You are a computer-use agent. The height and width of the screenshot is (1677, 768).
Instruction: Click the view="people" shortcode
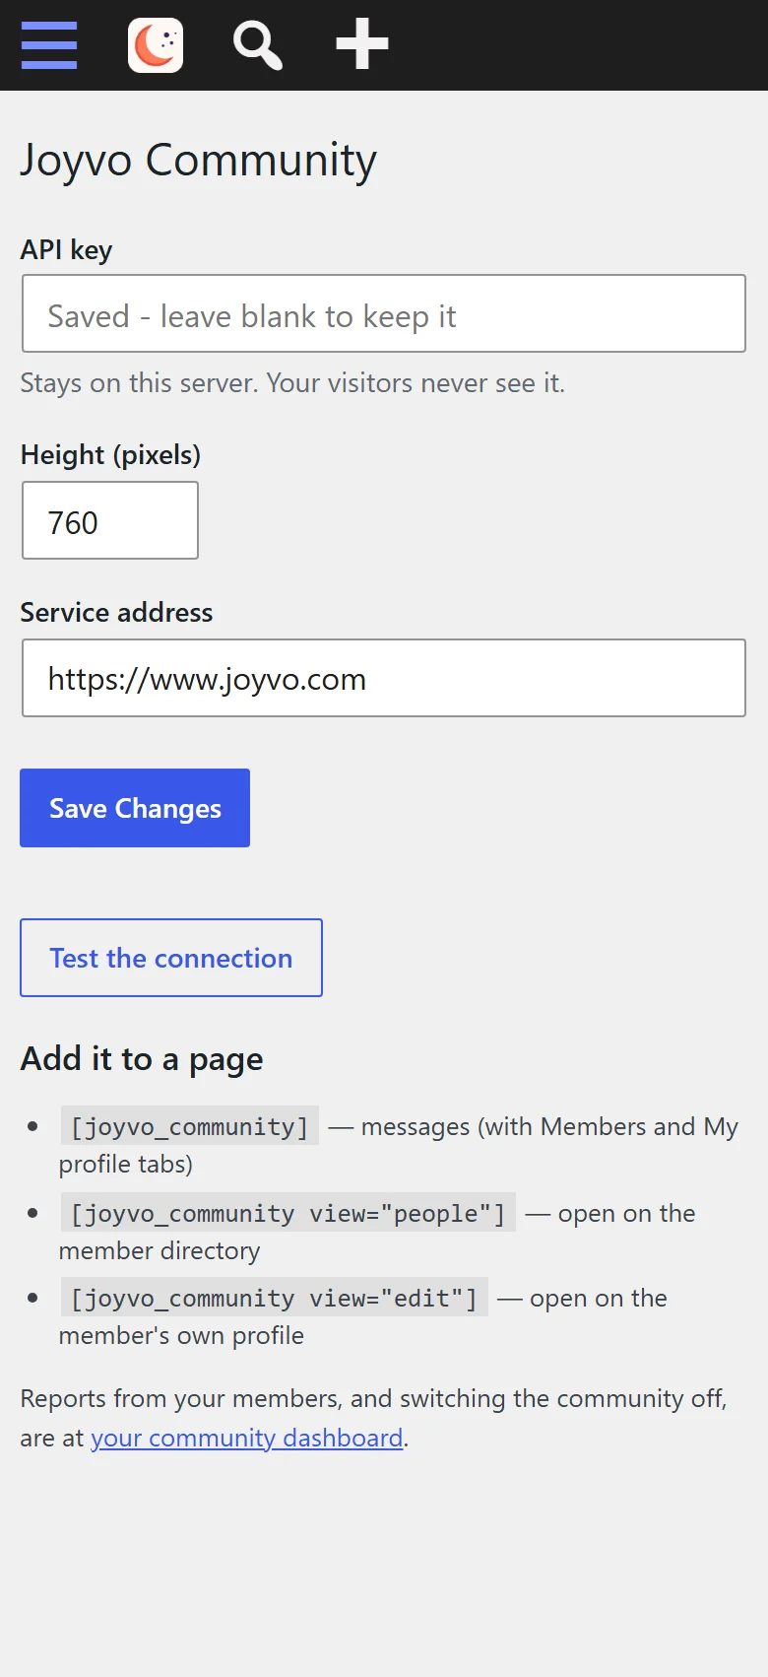click(x=288, y=1213)
